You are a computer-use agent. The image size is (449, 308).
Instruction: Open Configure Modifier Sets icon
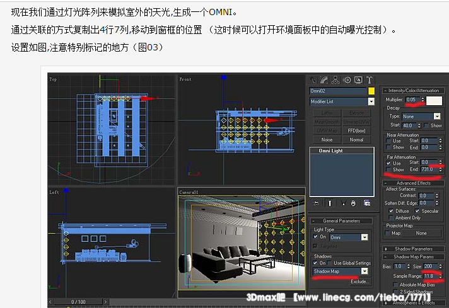click(367, 203)
